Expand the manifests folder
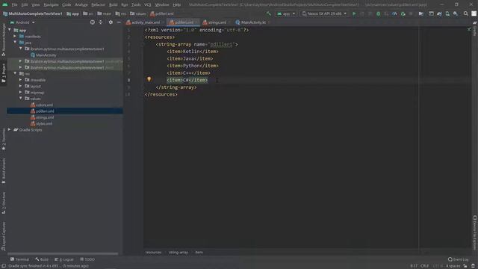Screen dimensions: 478x269 pos(15,37)
